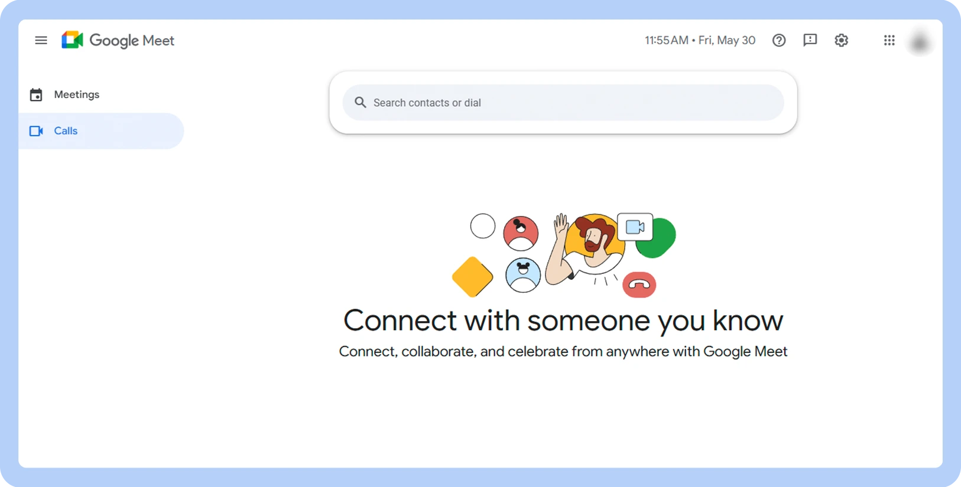Click the date and time display
Screen dimensions: 961x487
click(x=700, y=40)
